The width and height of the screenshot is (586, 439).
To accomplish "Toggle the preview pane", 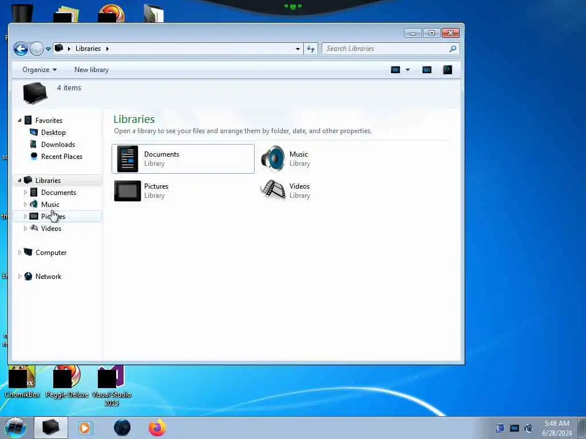I will [427, 70].
